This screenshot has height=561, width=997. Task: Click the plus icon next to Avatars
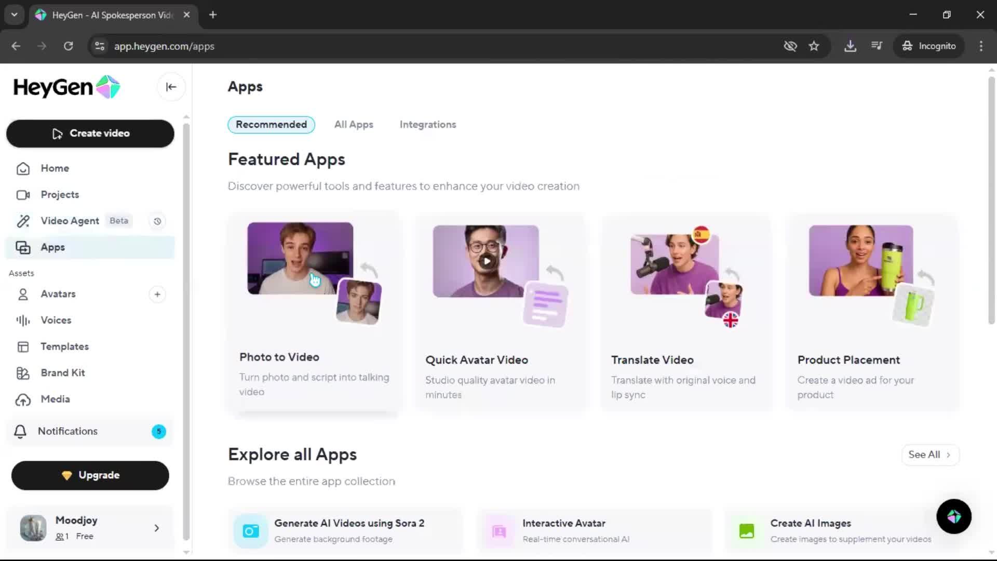[x=157, y=295]
